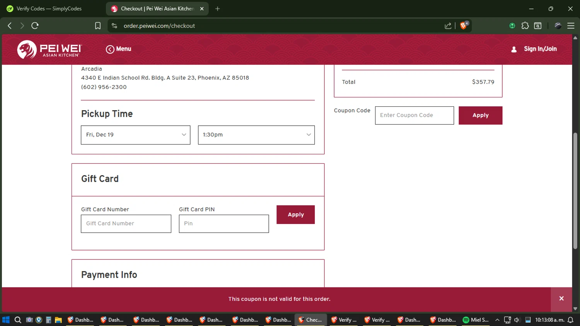Click the page vertical scrollbar thumb
Screen dimensions: 580x326
click(x=575, y=191)
